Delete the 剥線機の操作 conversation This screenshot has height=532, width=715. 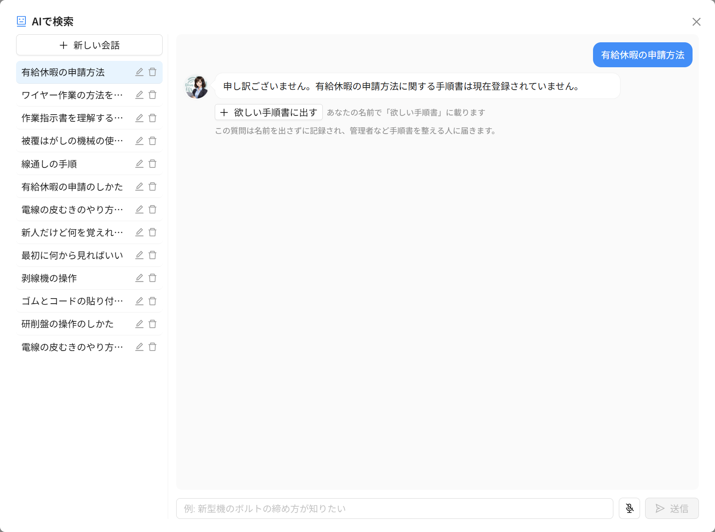pos(152,278)
